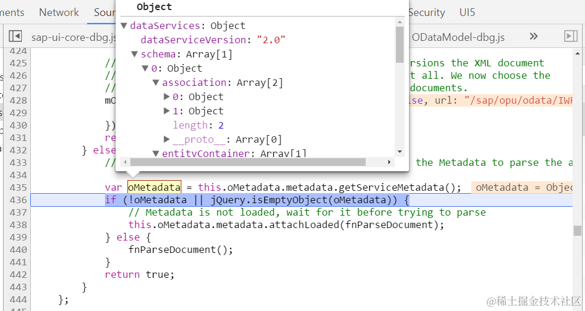Screen dimensions: 585x311
Task: Click popup horizontal scrollbar left arrow
Action: pos(125,162)
